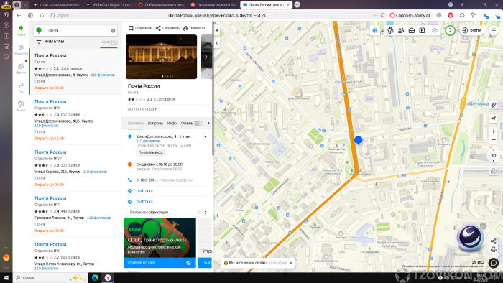
Task: Zoom in the map with the plus button
Action: (494, 131)
